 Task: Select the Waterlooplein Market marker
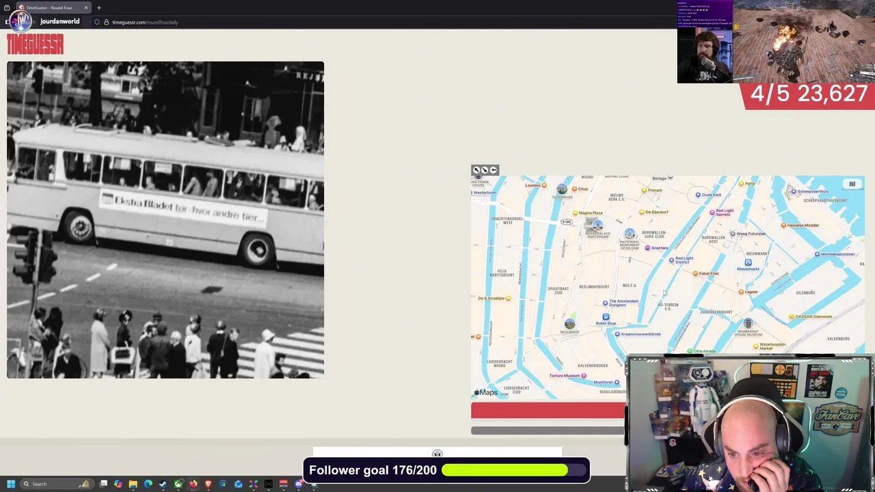point(756,346)
